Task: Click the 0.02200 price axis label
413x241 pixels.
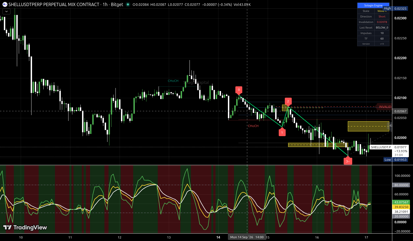Action: [x=400, y=58]
